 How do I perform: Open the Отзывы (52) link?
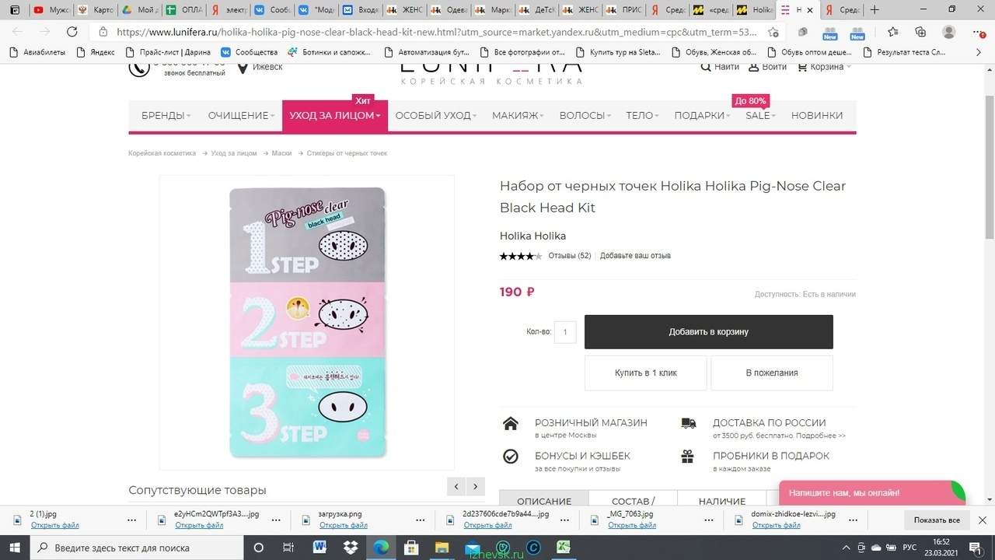pos(570,256)
